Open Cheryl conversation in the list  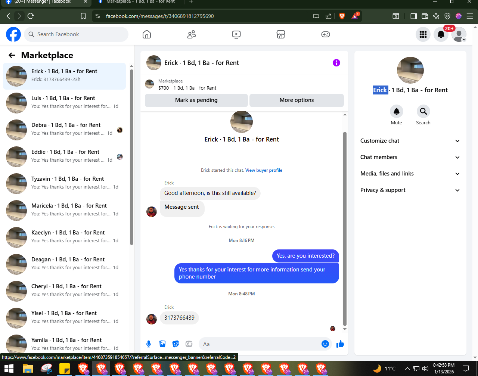pyautogui.click(x=65, y=291)
